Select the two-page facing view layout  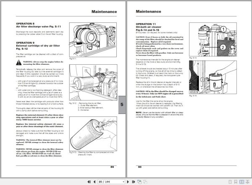pos(241,182)
